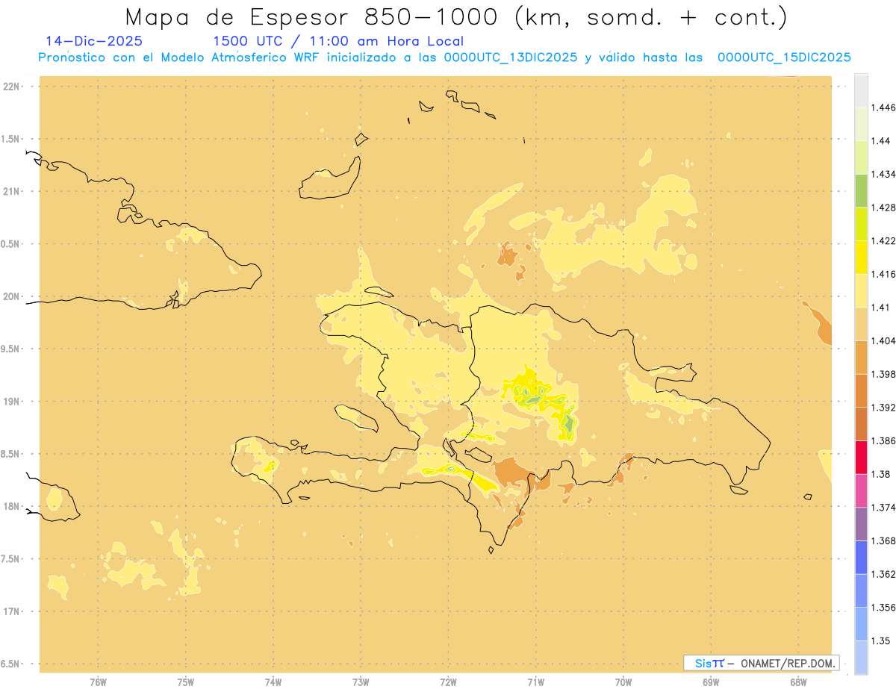Image resolution: width=896 pixels, height=692 pixels.
Task: Click the colorbar value '1.404'
Action: [x=883, y=341]
